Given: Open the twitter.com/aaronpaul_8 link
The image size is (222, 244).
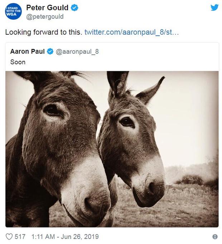Looking at the screenshot, I should (x=131, y=32).
